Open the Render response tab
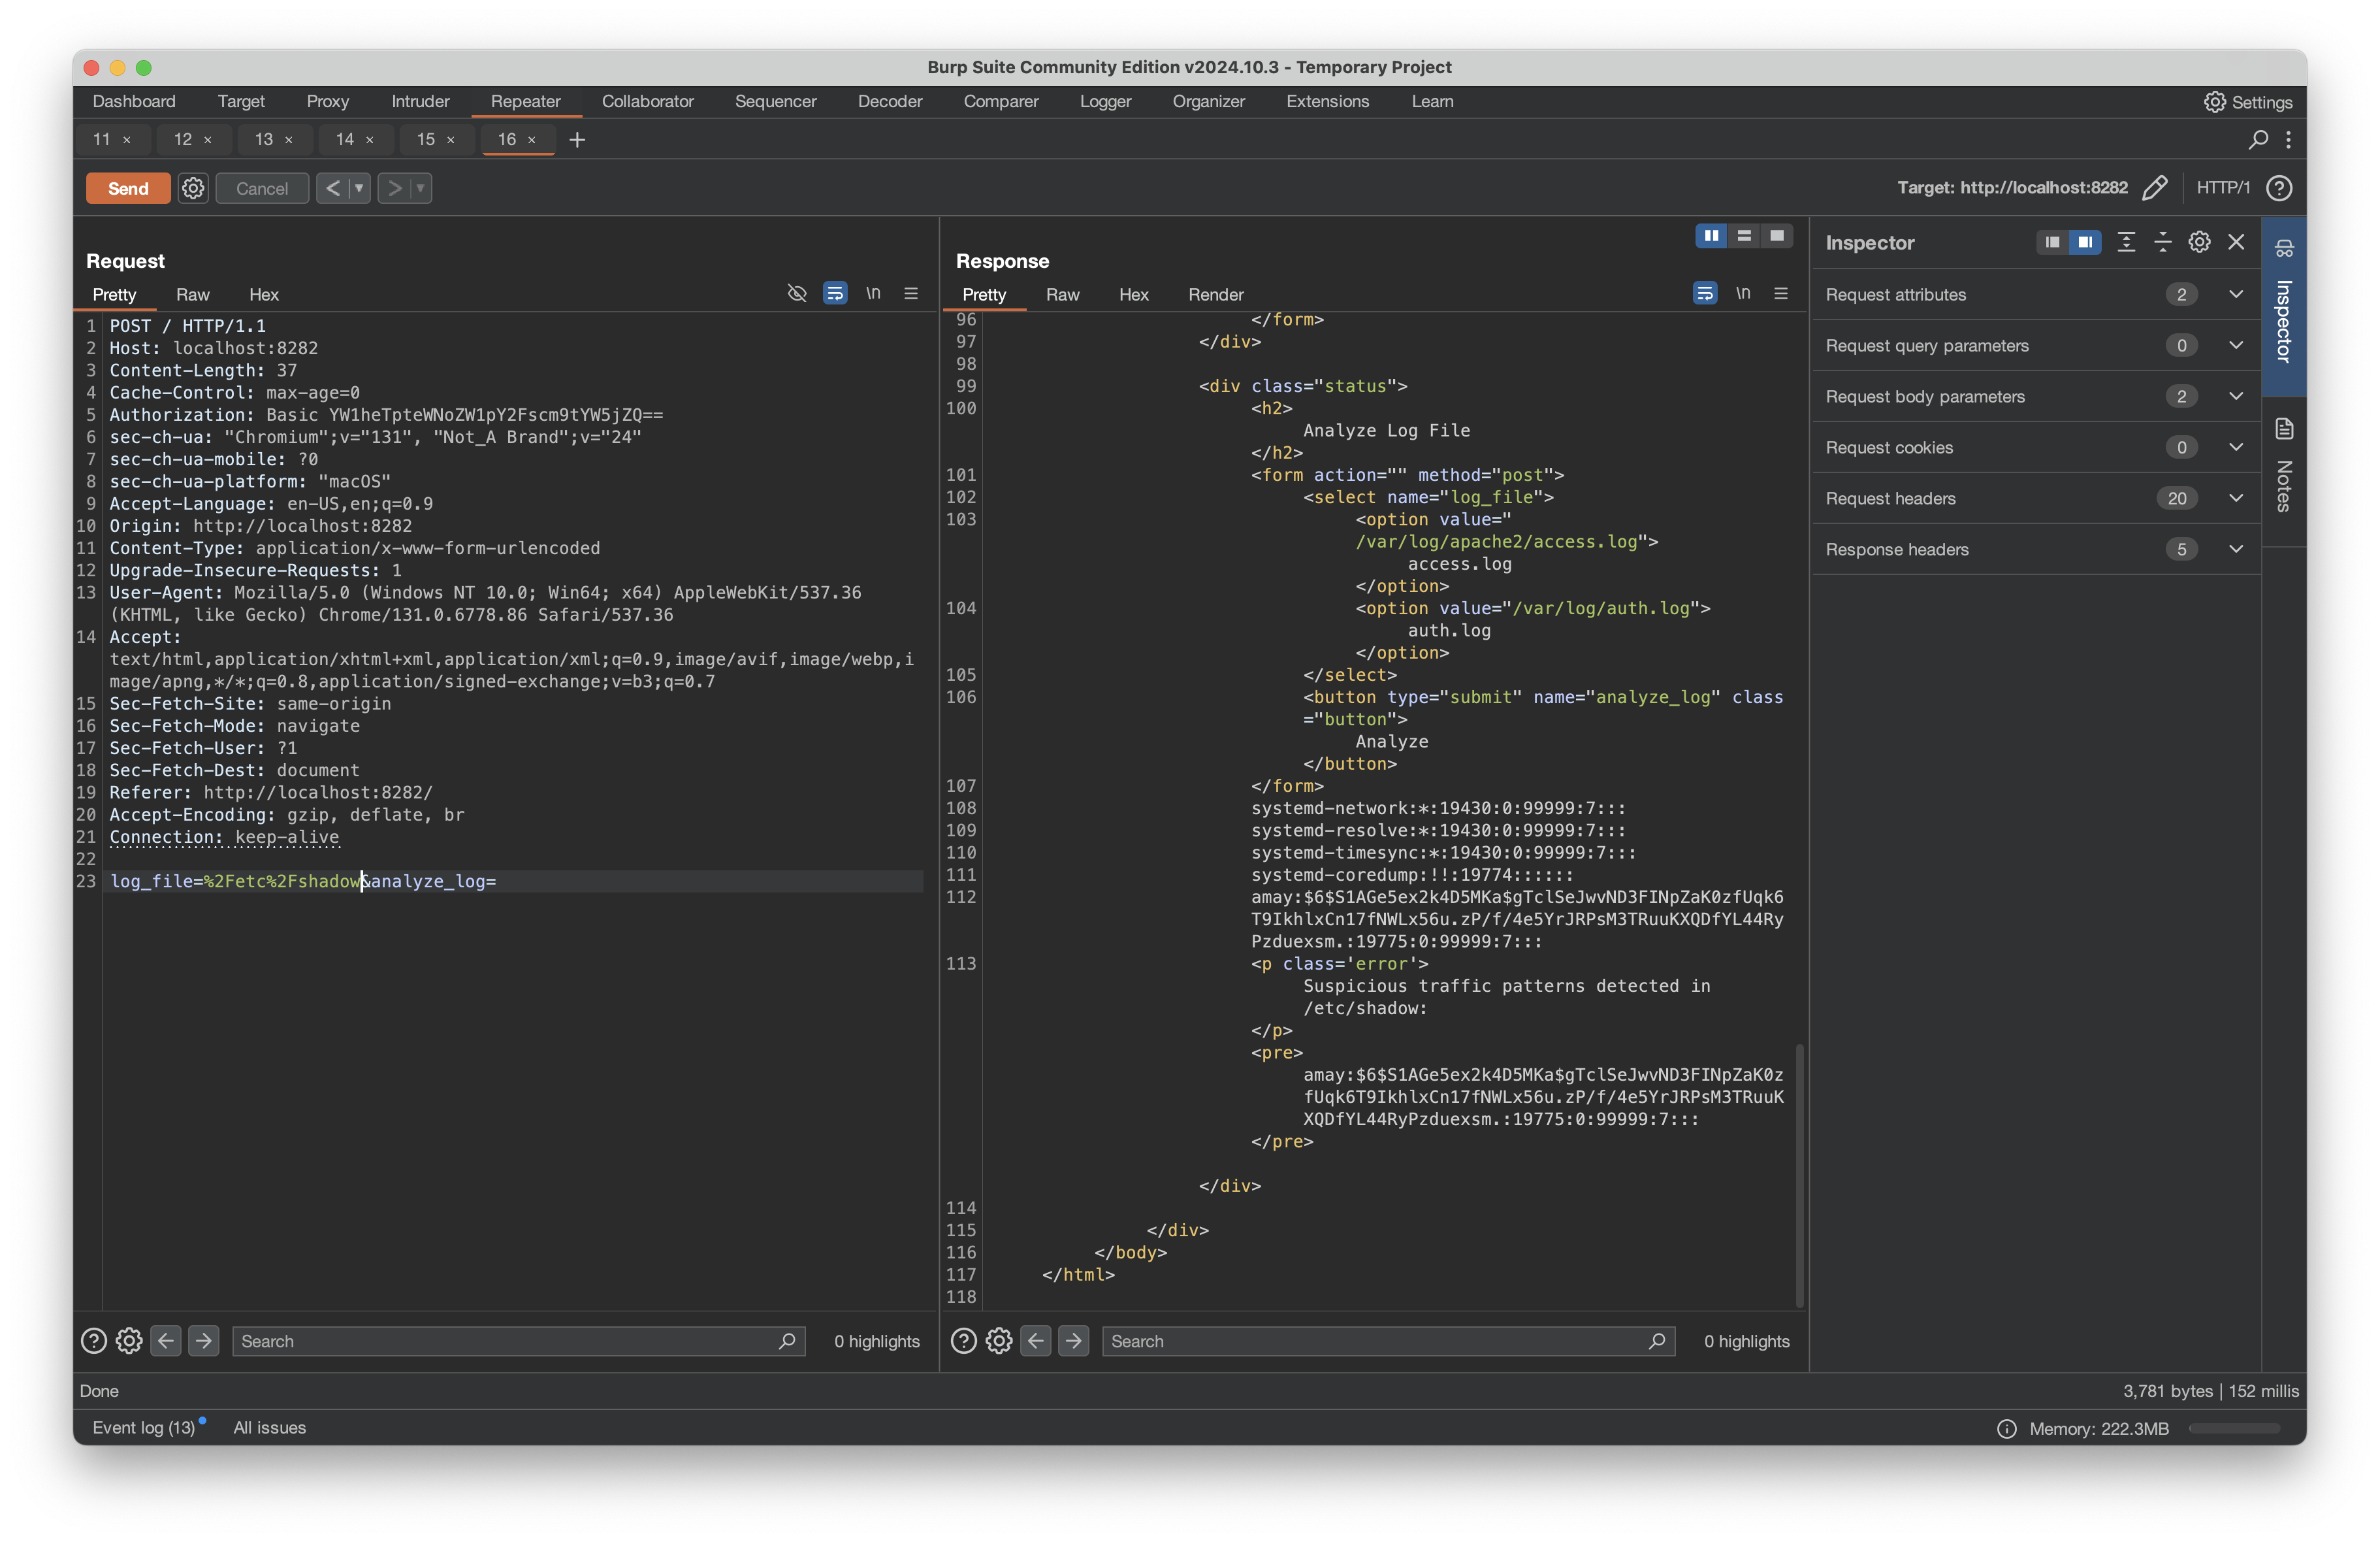The width and height of the screenshot is (2380, 1542). click(1215, 294)
